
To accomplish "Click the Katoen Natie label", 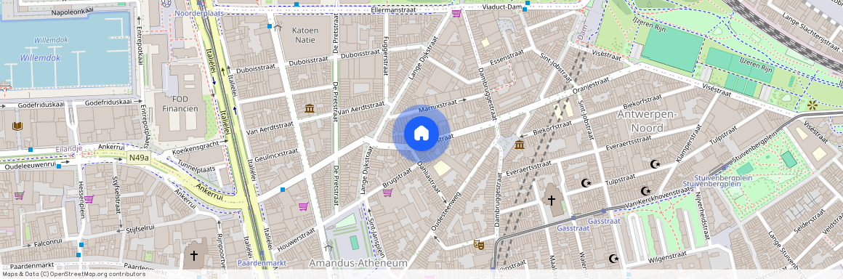I will pyautogui.click(x=304, y=35).
